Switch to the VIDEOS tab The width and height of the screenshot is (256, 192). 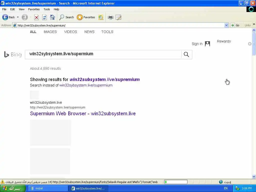(x=70, y=32)
